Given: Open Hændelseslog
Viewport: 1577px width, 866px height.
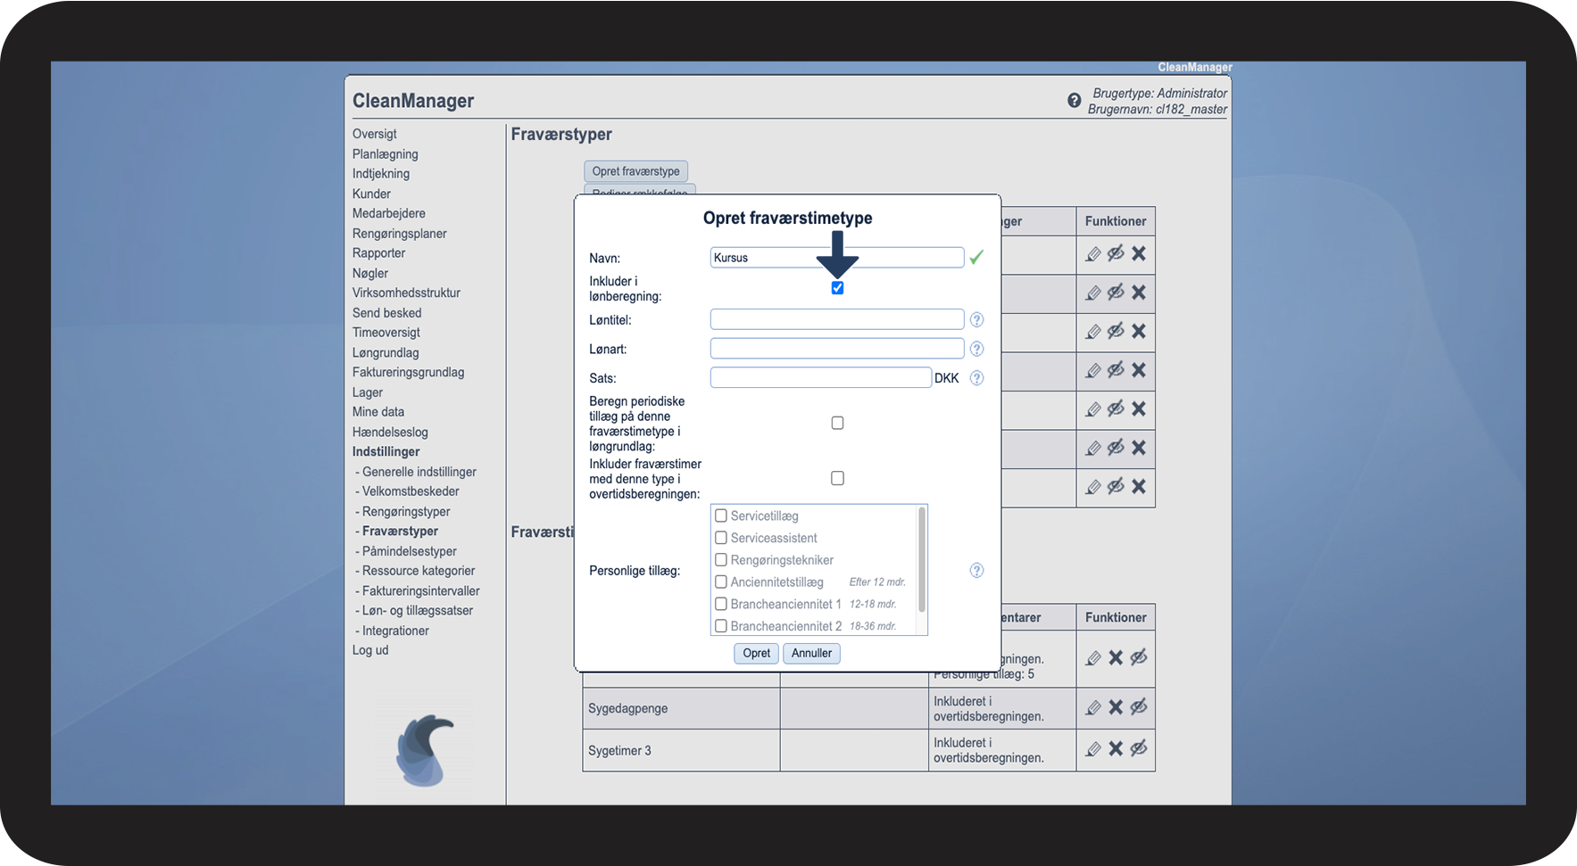Looking at the screenshot, I should click(390, 432).
